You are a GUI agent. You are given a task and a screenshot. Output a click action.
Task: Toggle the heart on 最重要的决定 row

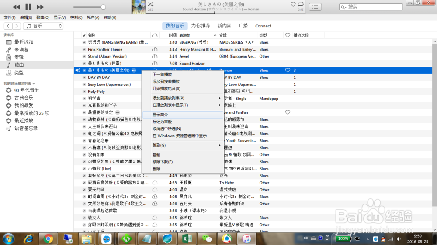pyautogui.click(x=288, y=112)
